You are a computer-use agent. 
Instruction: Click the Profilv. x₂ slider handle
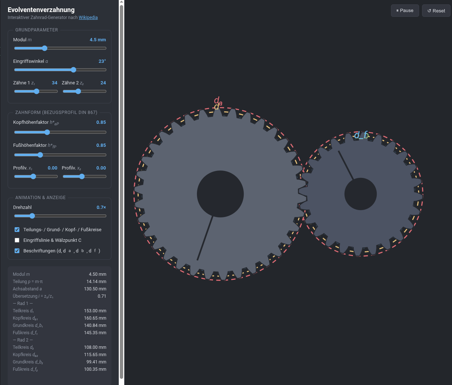(x=82, y=176)
